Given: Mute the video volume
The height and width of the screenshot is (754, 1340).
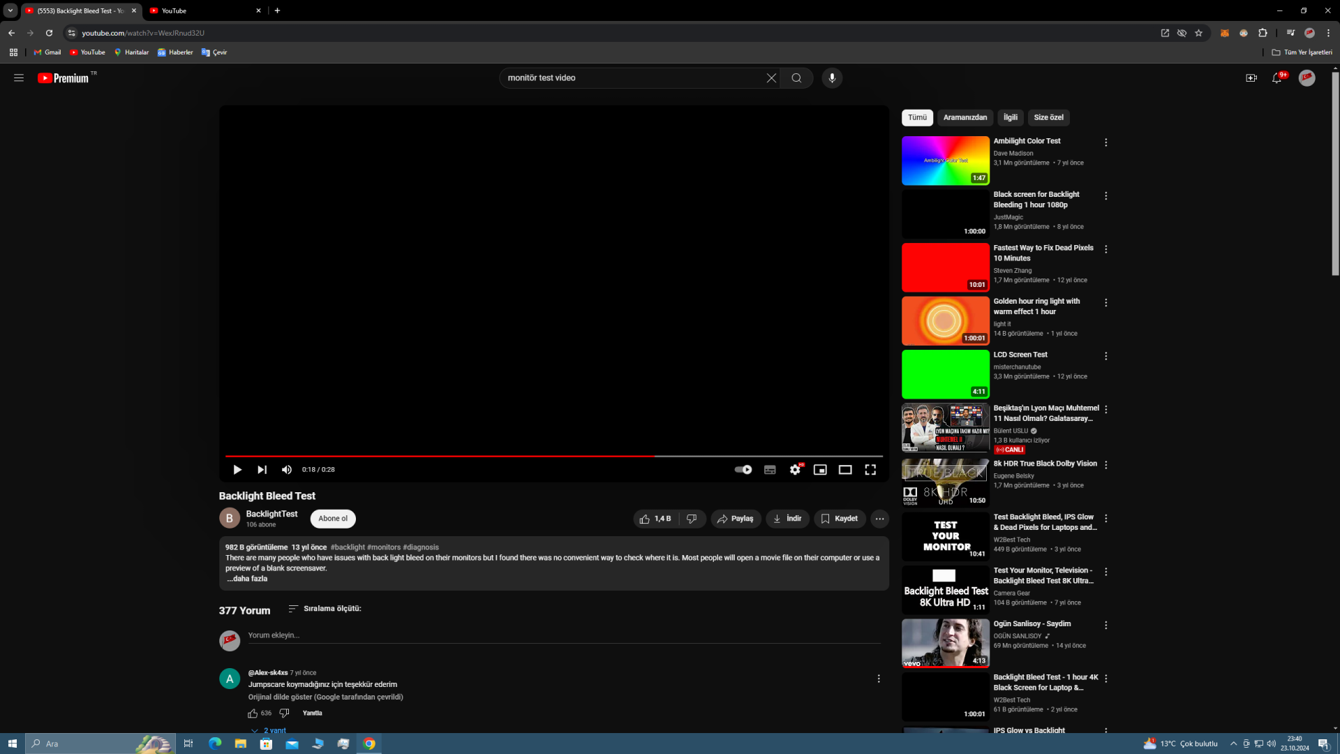Looking at the screenshot, I should click(x=287, y=470).
